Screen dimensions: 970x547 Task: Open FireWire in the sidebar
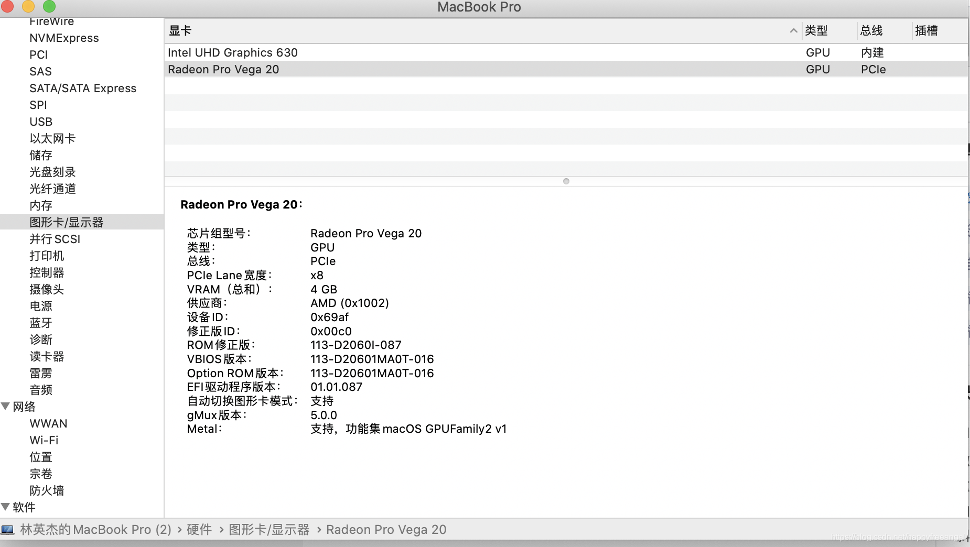[51, 21]
